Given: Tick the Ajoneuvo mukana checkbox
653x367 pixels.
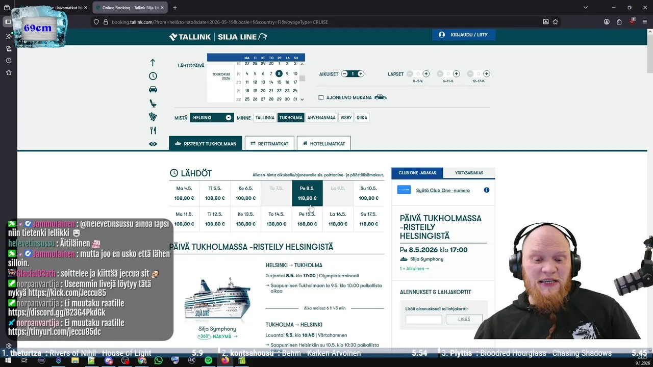Looking at the screenshot, I should click(x=321, y=97).
